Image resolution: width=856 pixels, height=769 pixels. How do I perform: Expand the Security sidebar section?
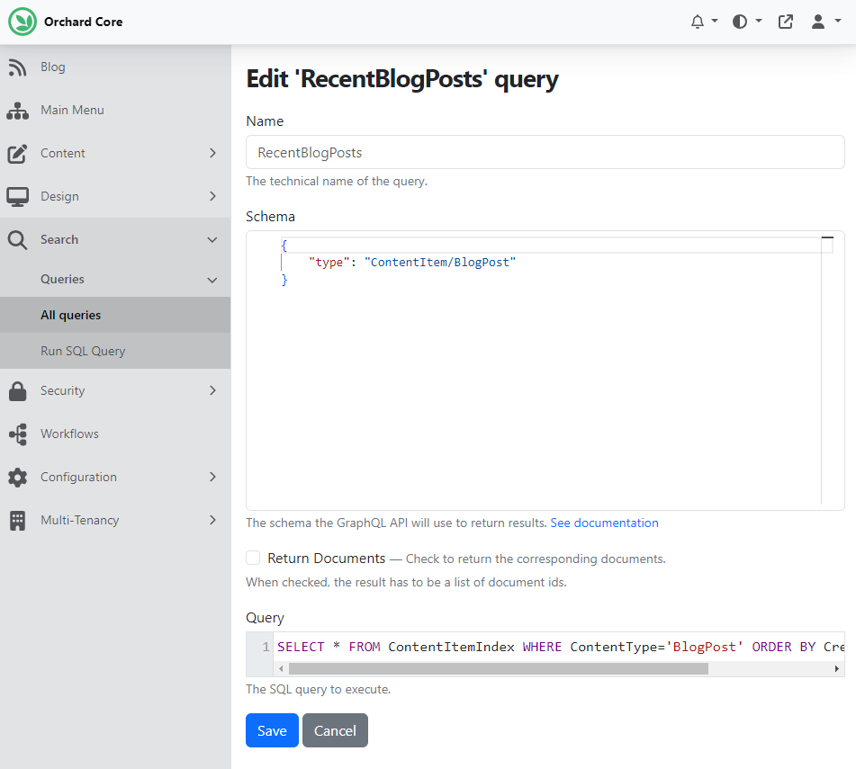[x=212, y=391]
